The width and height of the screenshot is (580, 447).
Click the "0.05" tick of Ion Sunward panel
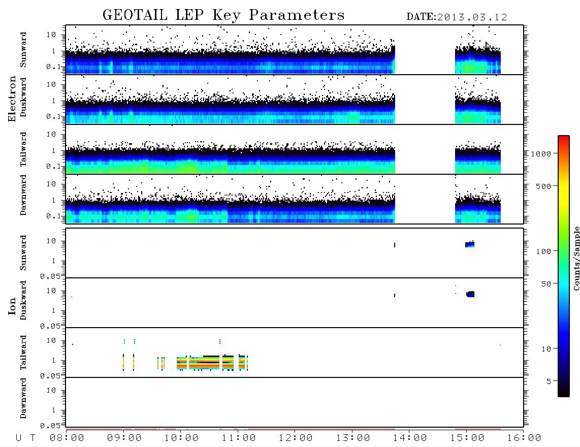point(50,276)
